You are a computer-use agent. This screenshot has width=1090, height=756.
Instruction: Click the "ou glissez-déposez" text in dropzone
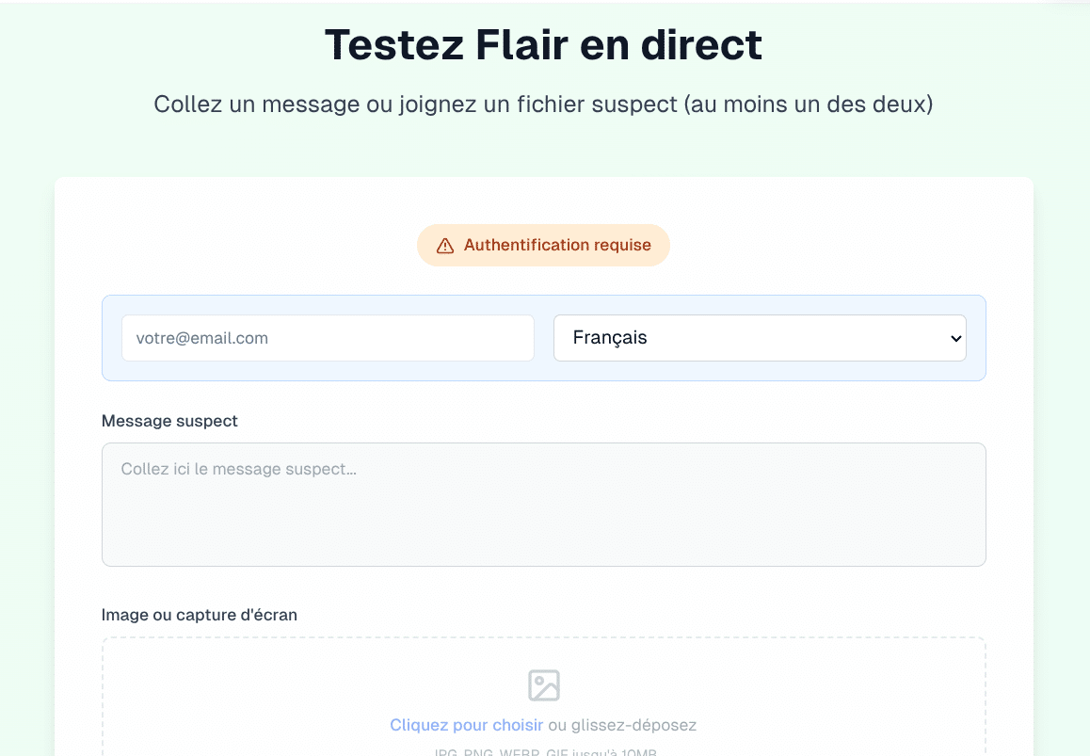click(x=623, y=725)
